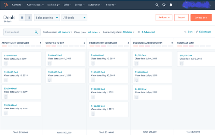The image size is (215, 135).
Task: Click the pencil Edit stages icon
Action: pos(197,32)
